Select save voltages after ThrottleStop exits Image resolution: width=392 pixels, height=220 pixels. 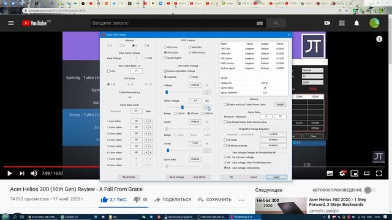click(x=225, y=163)
